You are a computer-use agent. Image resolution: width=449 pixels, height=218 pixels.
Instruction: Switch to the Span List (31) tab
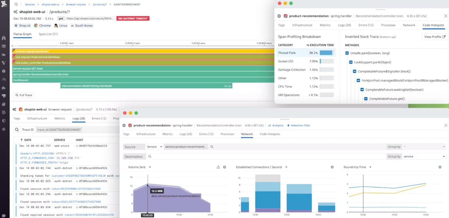tap(48, 34)
